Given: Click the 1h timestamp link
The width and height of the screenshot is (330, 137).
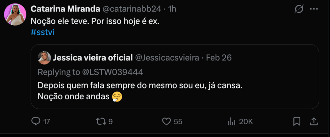Looking at the screenshot, I should [x=172, y=9].
